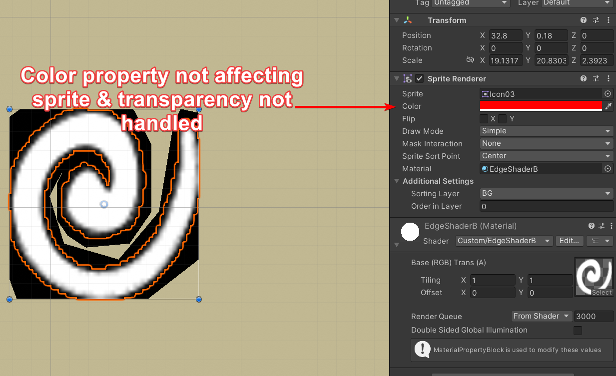Click the red Color property swatch
Image resolution: width=616 pixels, height=376 pixels.
[540, 106]
